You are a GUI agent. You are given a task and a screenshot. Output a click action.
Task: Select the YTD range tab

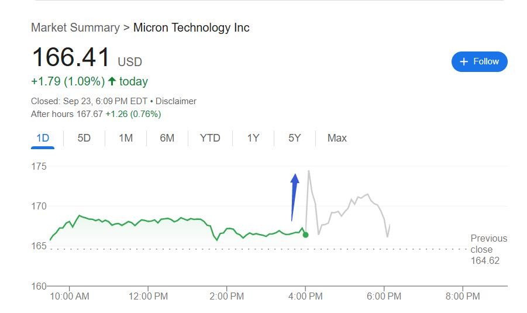210,138
